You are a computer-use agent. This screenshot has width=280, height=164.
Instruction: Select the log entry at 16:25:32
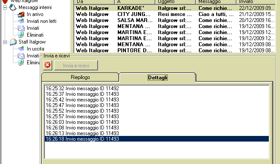[x=157, y=88]
